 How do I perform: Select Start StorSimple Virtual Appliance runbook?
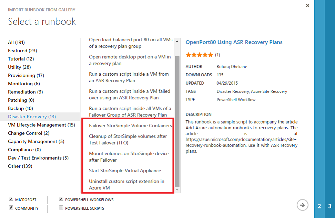(125, 171)
